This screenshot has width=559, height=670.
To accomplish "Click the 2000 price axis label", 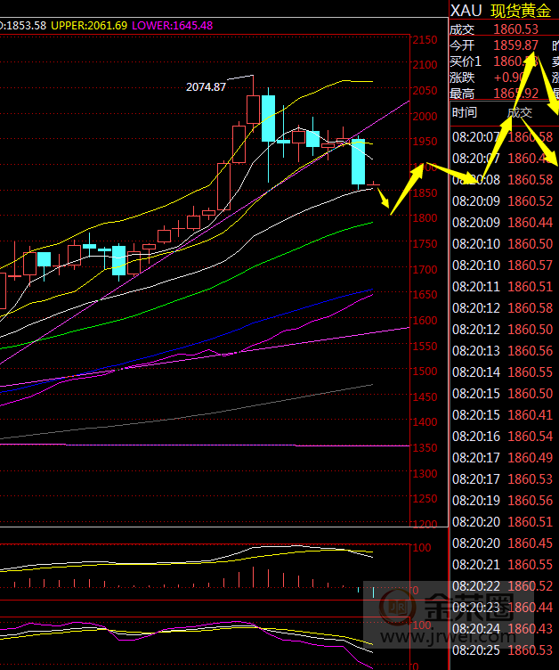I will pyautogui.click(x=425, y=116).
